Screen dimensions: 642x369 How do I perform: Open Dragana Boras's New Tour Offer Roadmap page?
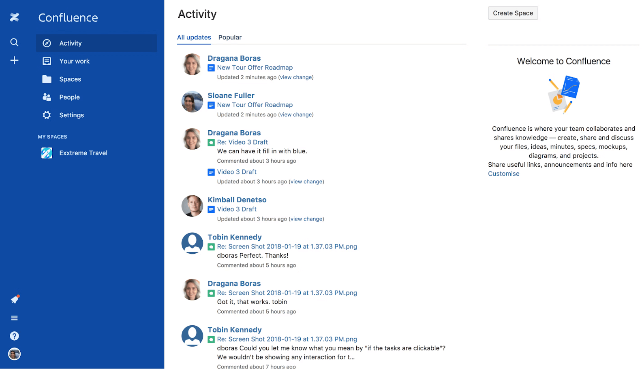255,68
